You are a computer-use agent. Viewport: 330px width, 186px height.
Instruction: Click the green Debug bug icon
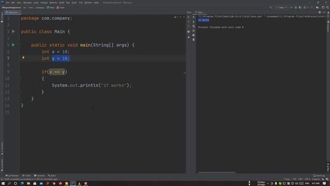[x=295, y=7]
